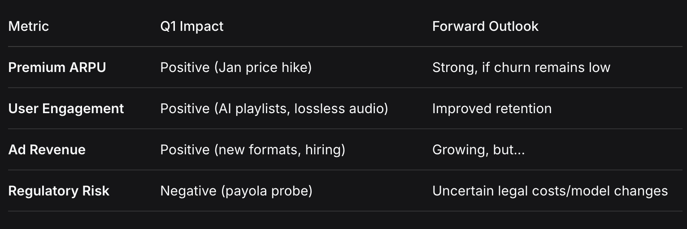Select the Premium ARPU row label
The height and width of the screenshot is (229, 687).
click(x=57, y=68)
